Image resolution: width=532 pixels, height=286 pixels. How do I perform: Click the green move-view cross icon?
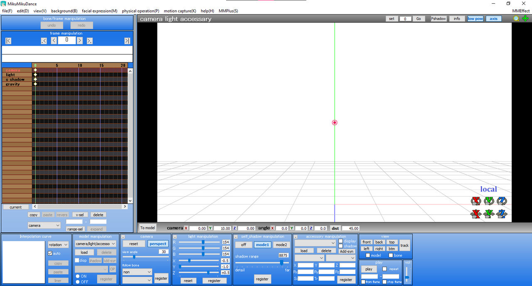coord(525,19)
